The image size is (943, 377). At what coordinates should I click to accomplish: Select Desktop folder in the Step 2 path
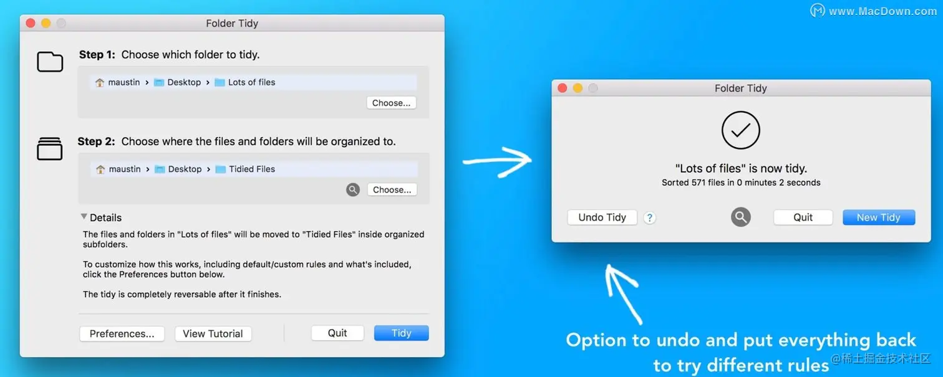[178, 169]
